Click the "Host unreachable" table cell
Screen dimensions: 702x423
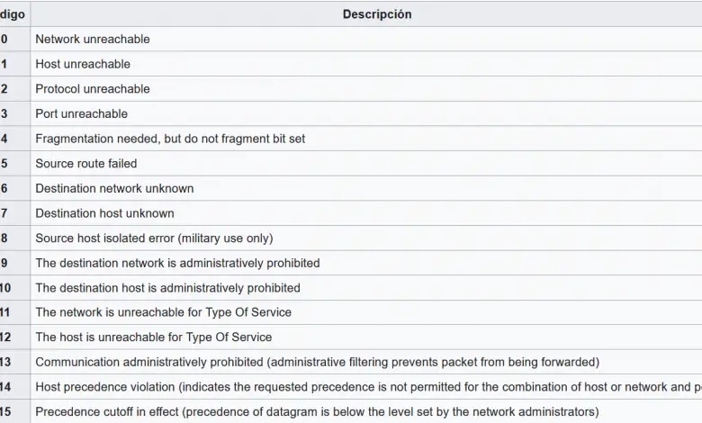point(83,64)
